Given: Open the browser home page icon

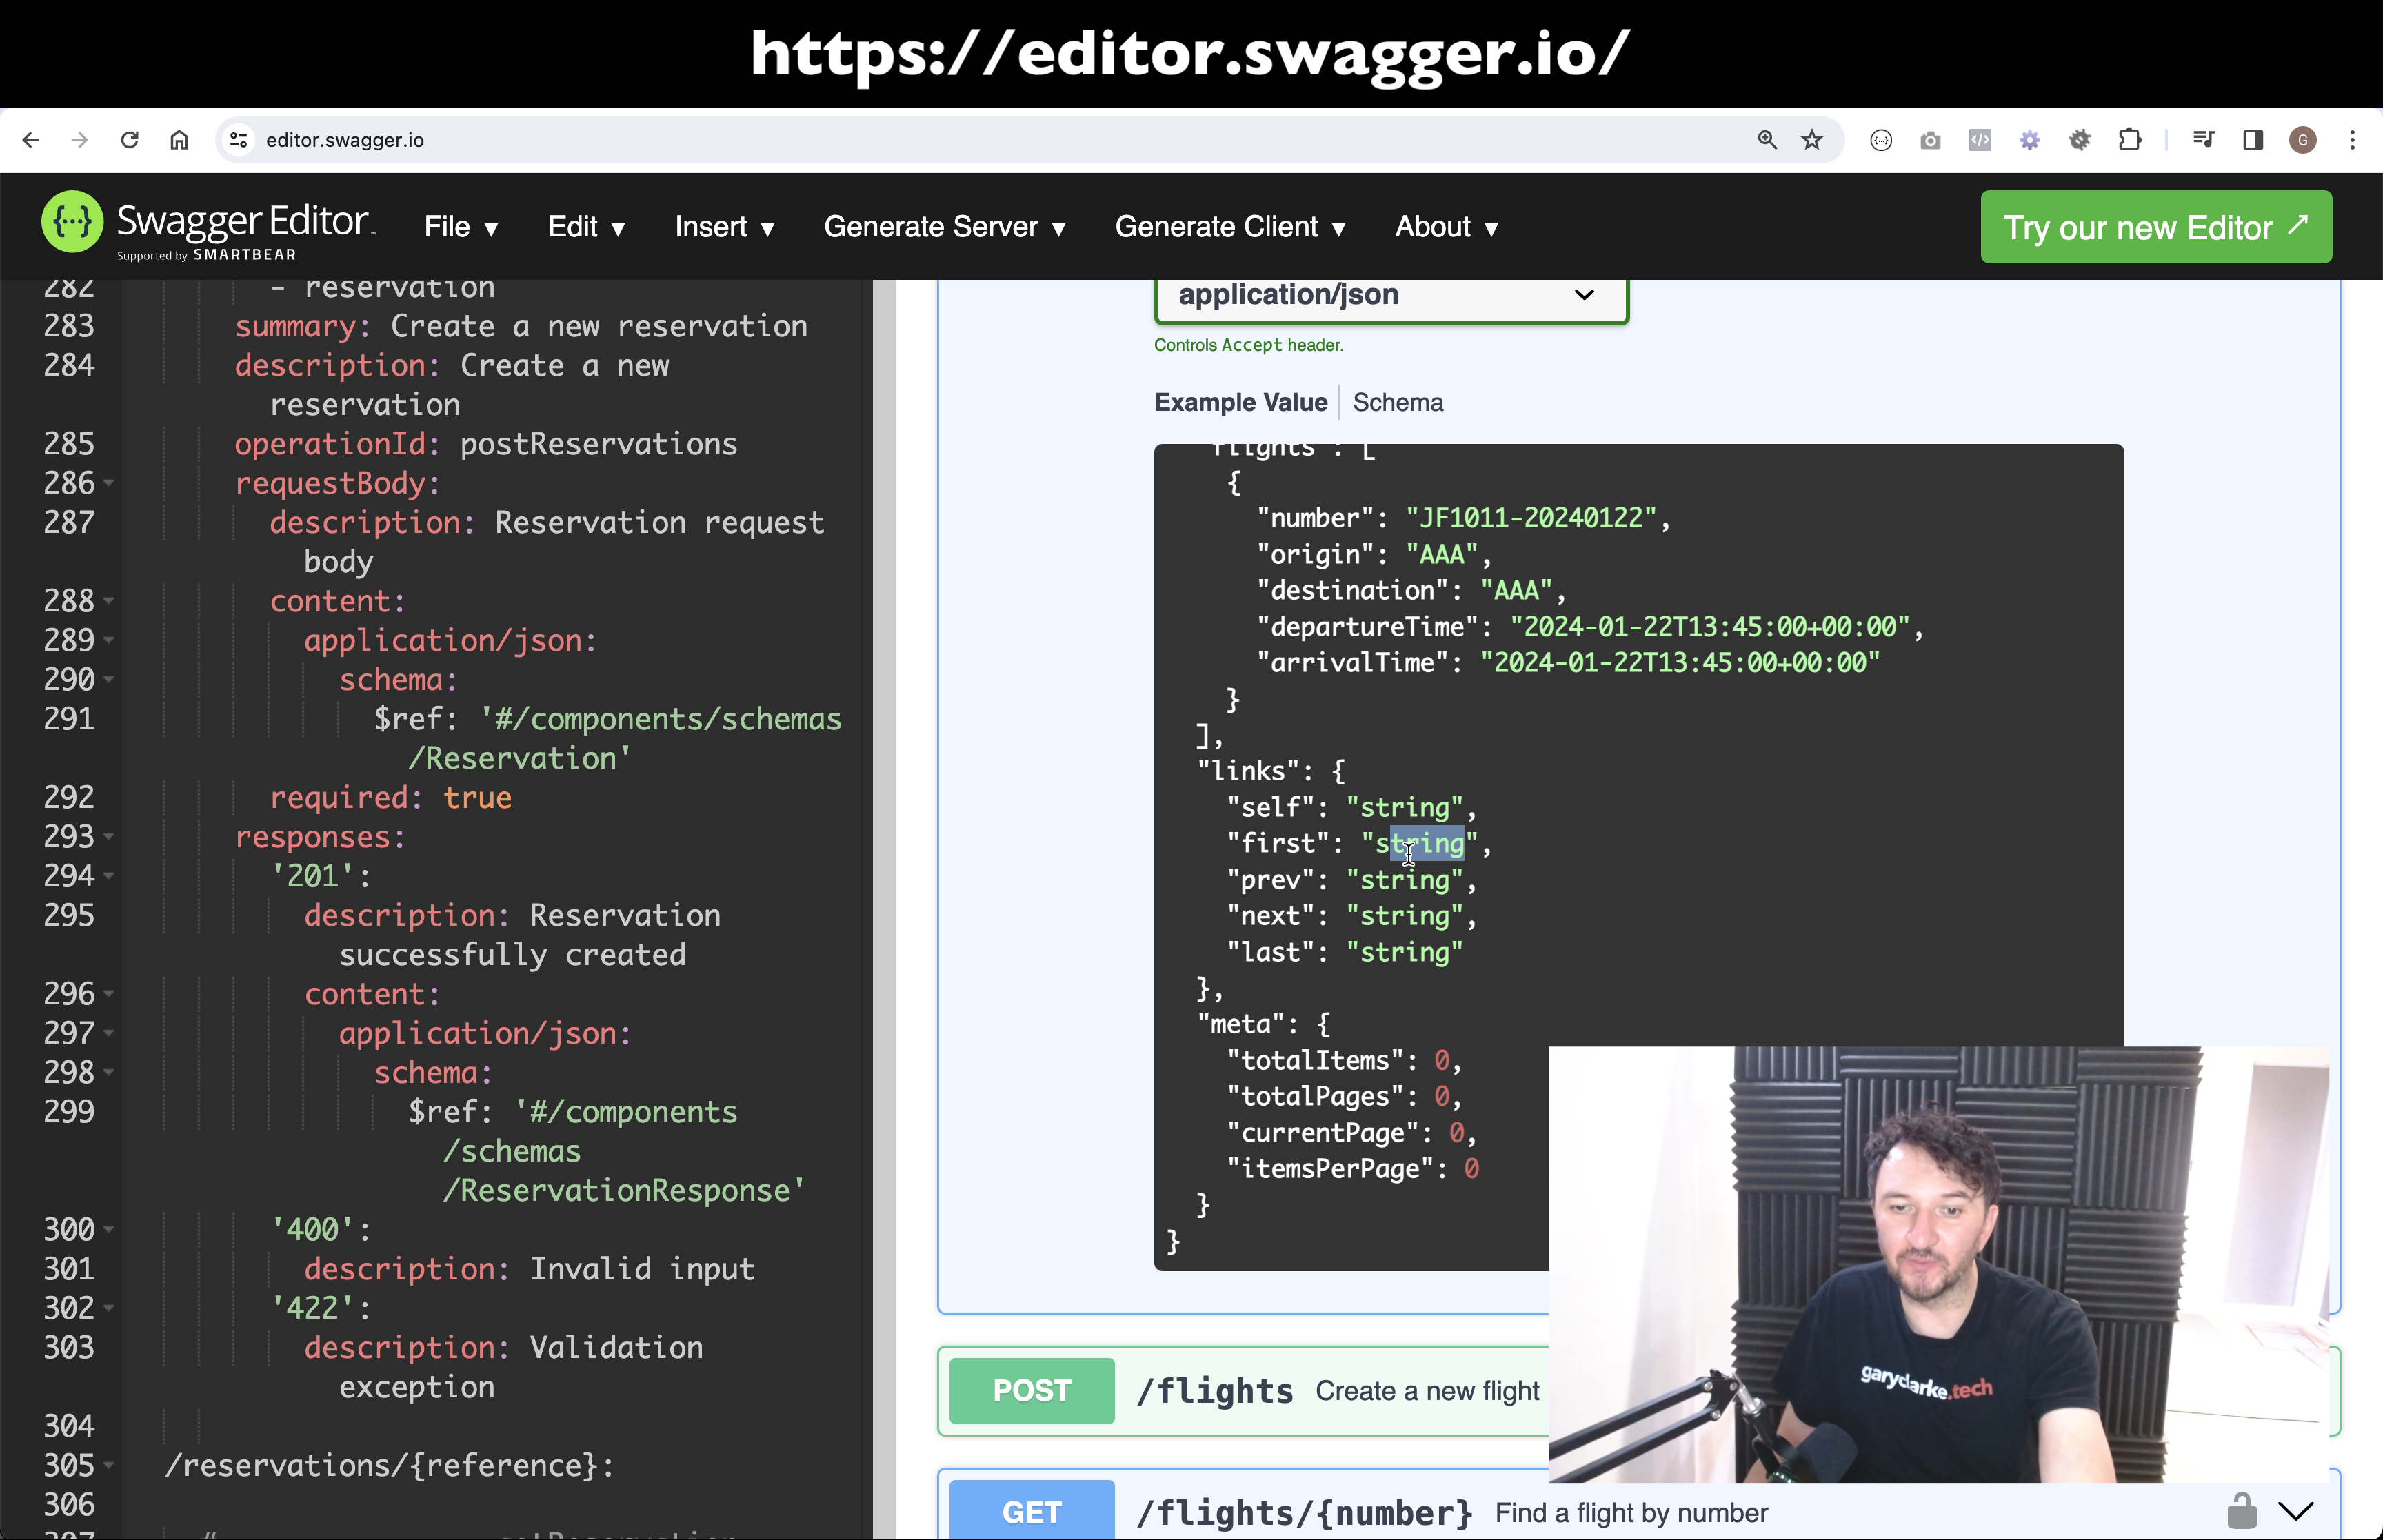Looking at the screenshot, I should pyautogui.click(x=179, y=140).
